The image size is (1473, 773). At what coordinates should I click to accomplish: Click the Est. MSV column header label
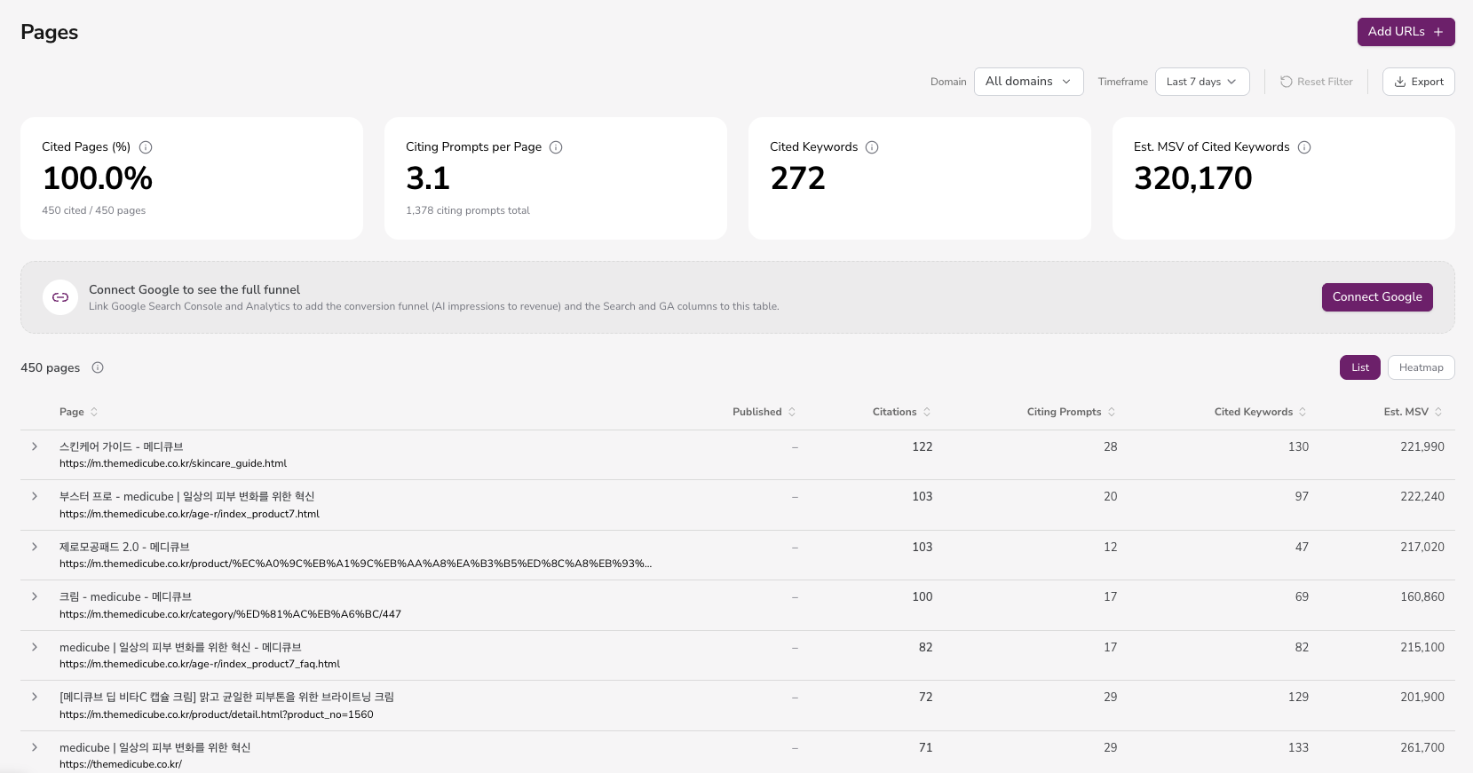[1406, 412]
